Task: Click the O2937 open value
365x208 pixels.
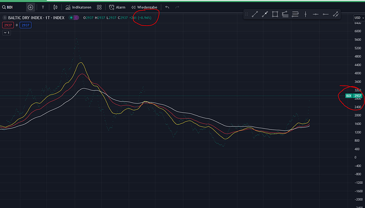Action: (x=88, y=17)
